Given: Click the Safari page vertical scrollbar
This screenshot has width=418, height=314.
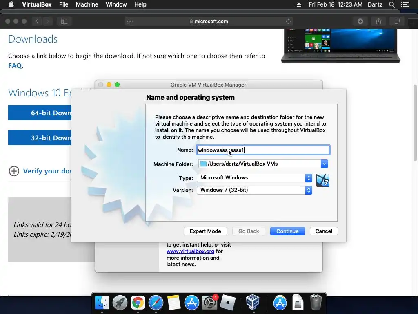Looking at the screenshot, I should (415, 123).
